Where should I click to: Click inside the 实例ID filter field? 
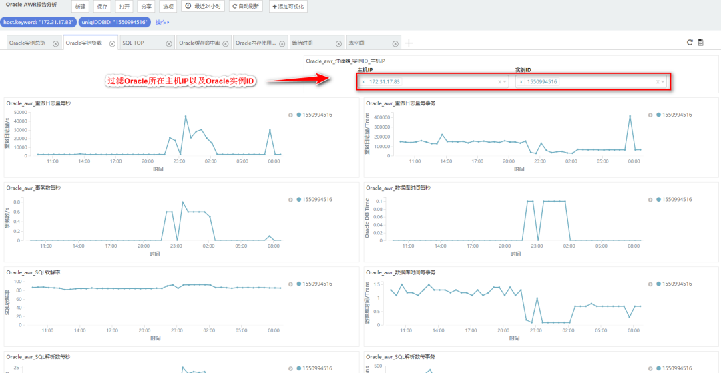click(x=591, y=82)
